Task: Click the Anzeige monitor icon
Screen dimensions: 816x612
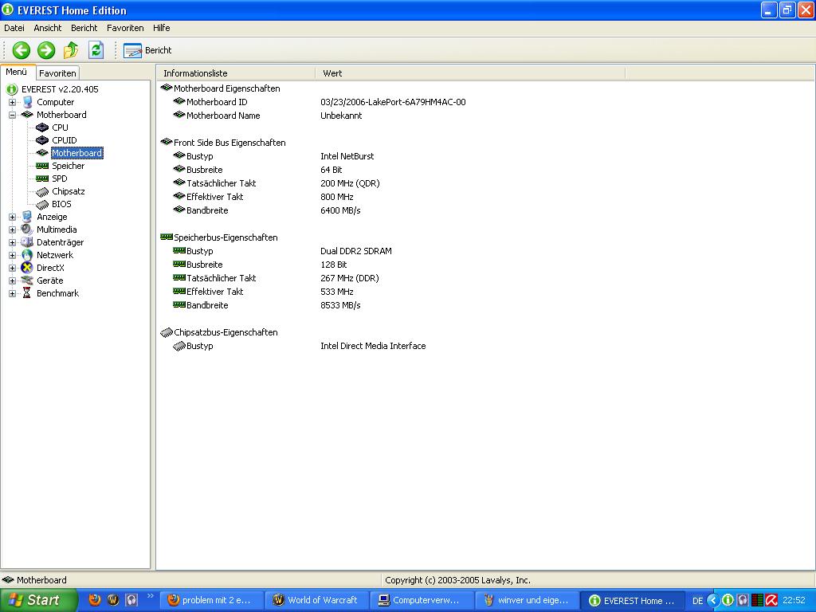Action: pyautogui.click(x=27, y=217)
